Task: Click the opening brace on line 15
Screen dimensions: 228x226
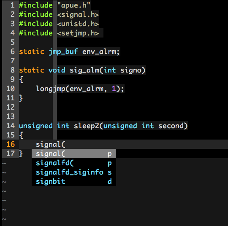Action: [21, 135]
